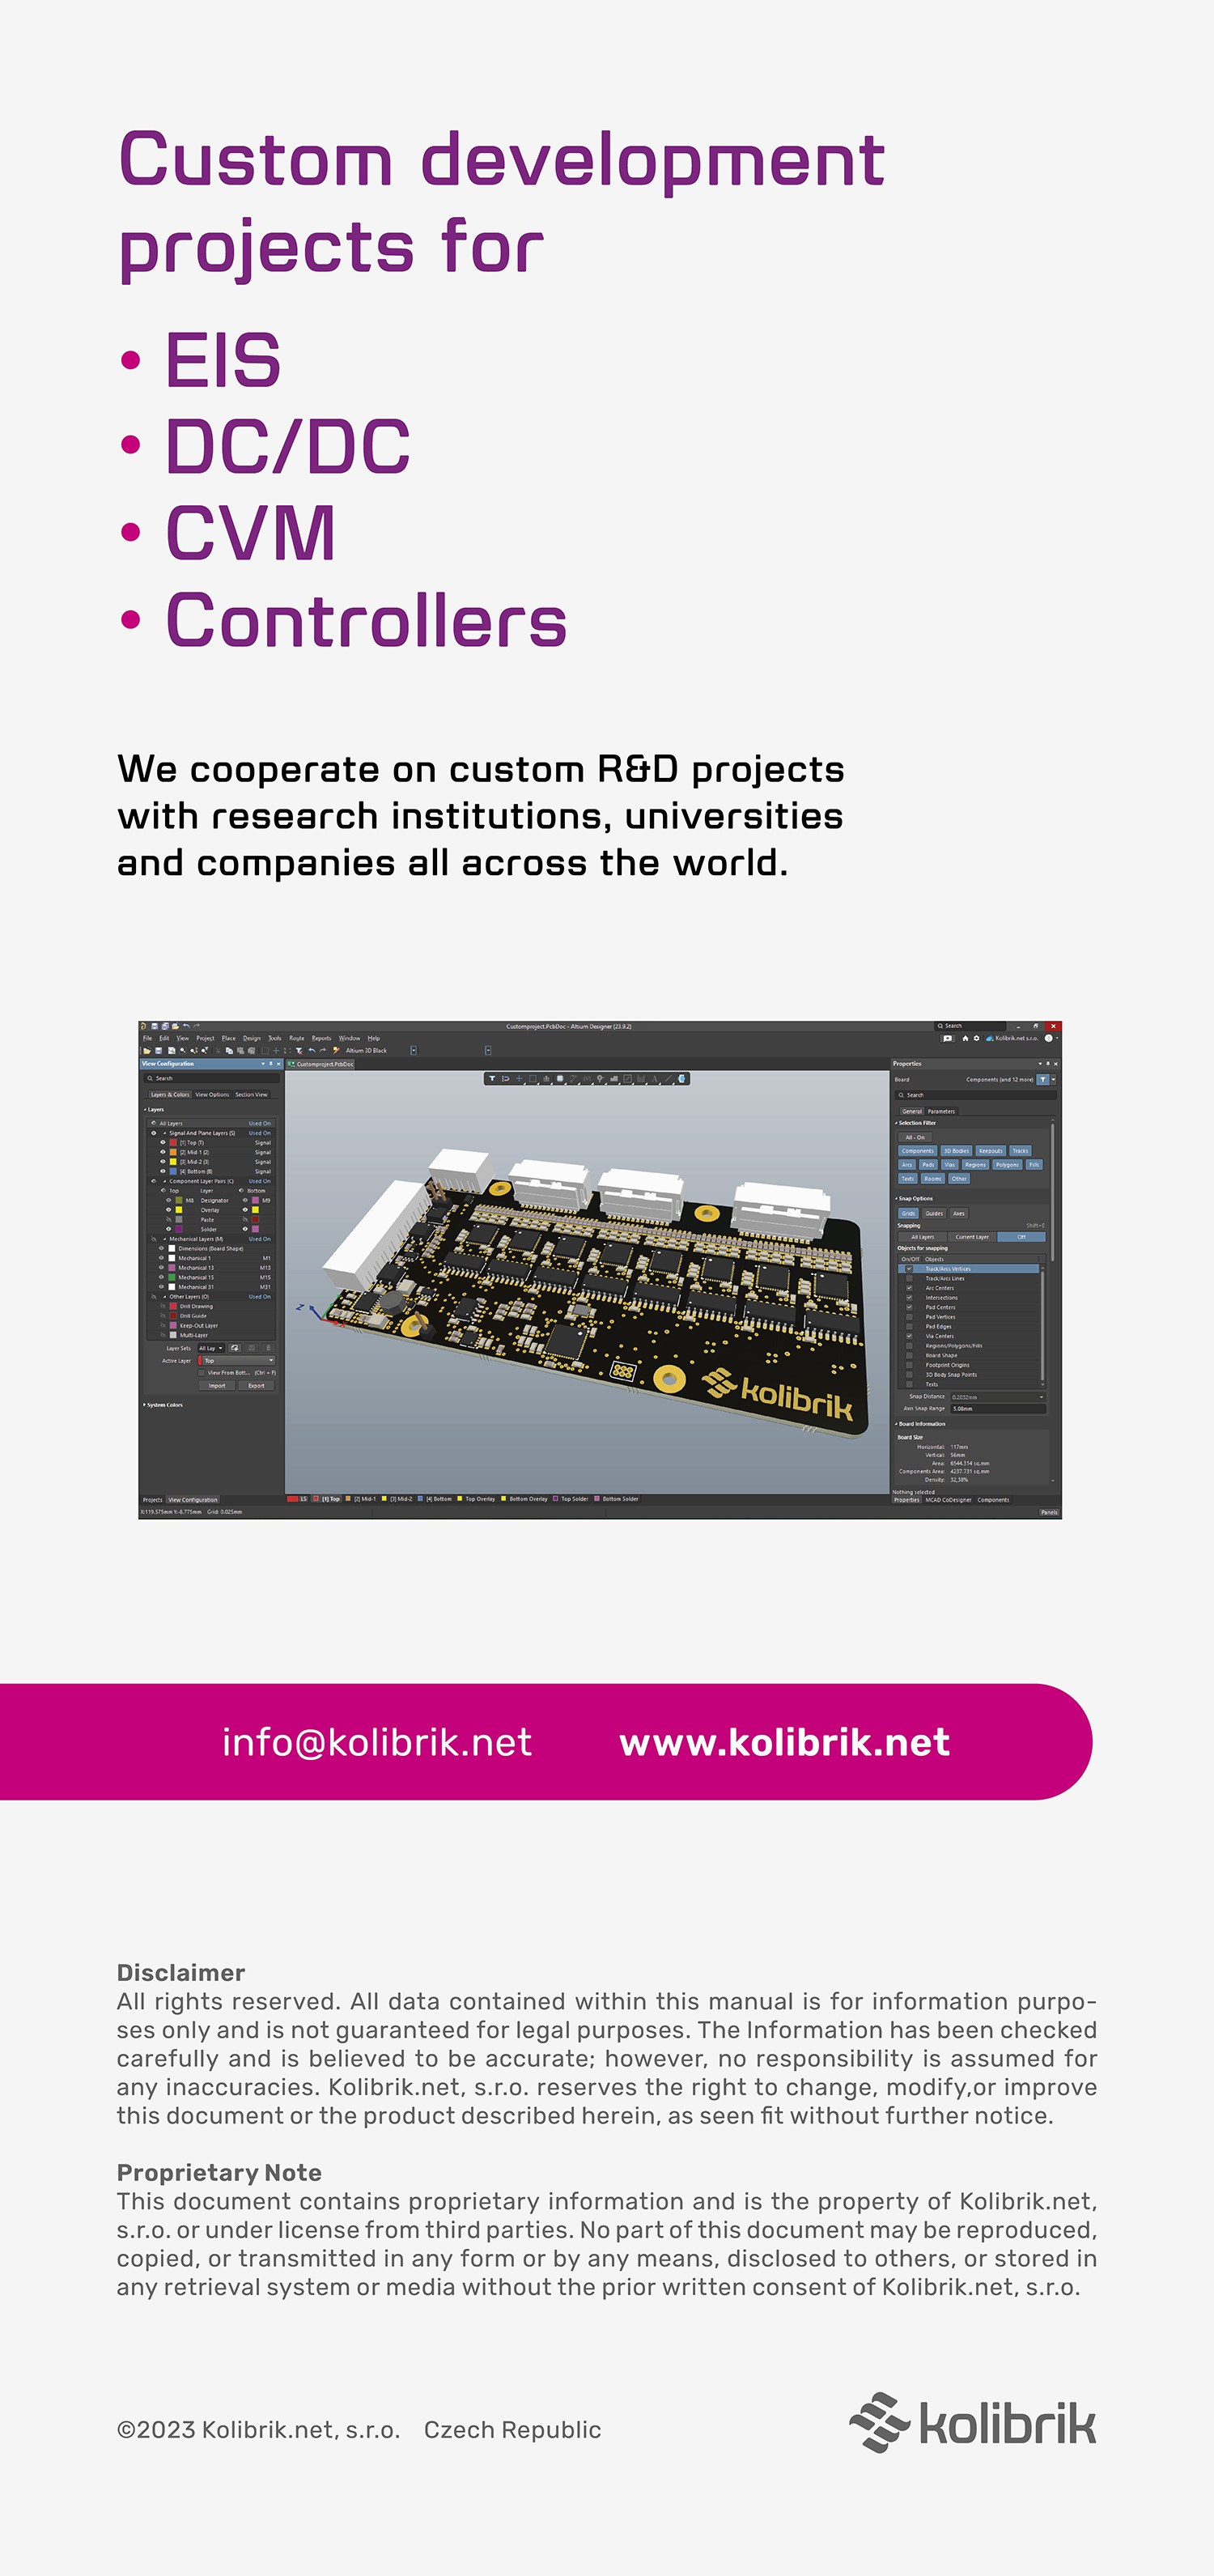
Task: Open the Reports menu
Action: pos(322,1039)
